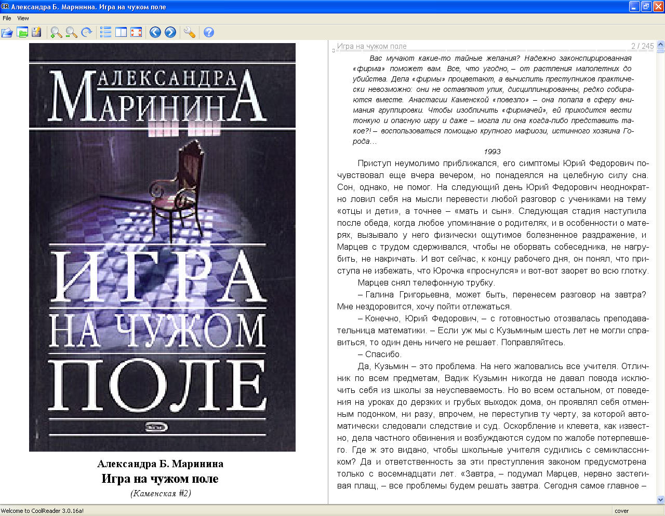Click the CoolReader title bar app icon
665x516 pixels.
point(5,7)
